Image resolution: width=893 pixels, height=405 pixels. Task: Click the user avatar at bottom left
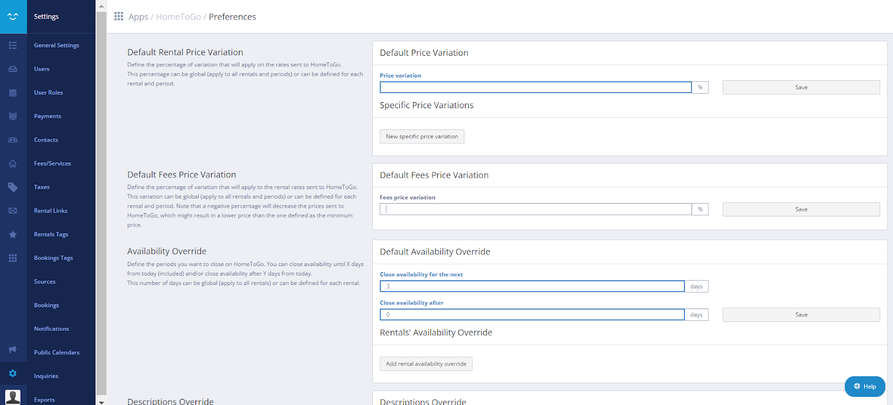pos(13,397)
